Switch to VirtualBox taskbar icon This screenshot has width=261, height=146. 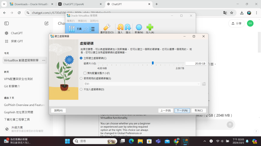click(185, 141)
